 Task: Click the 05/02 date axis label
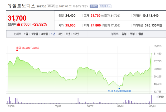pyautogui.click(x=58, y=106)
